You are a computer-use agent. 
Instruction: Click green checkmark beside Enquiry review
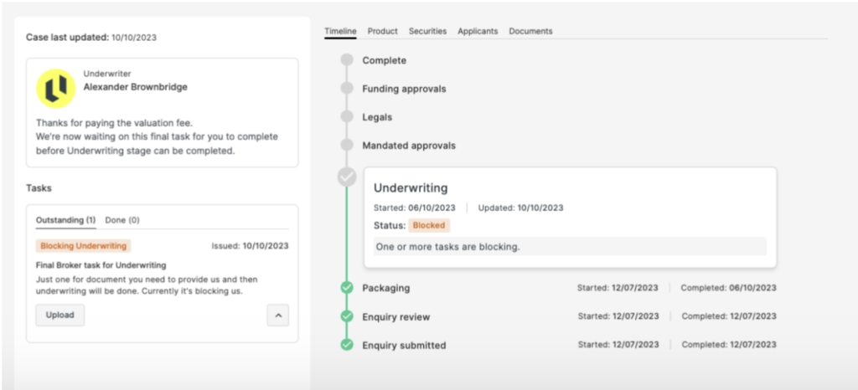pyautogui.click(x=347, y=316)
